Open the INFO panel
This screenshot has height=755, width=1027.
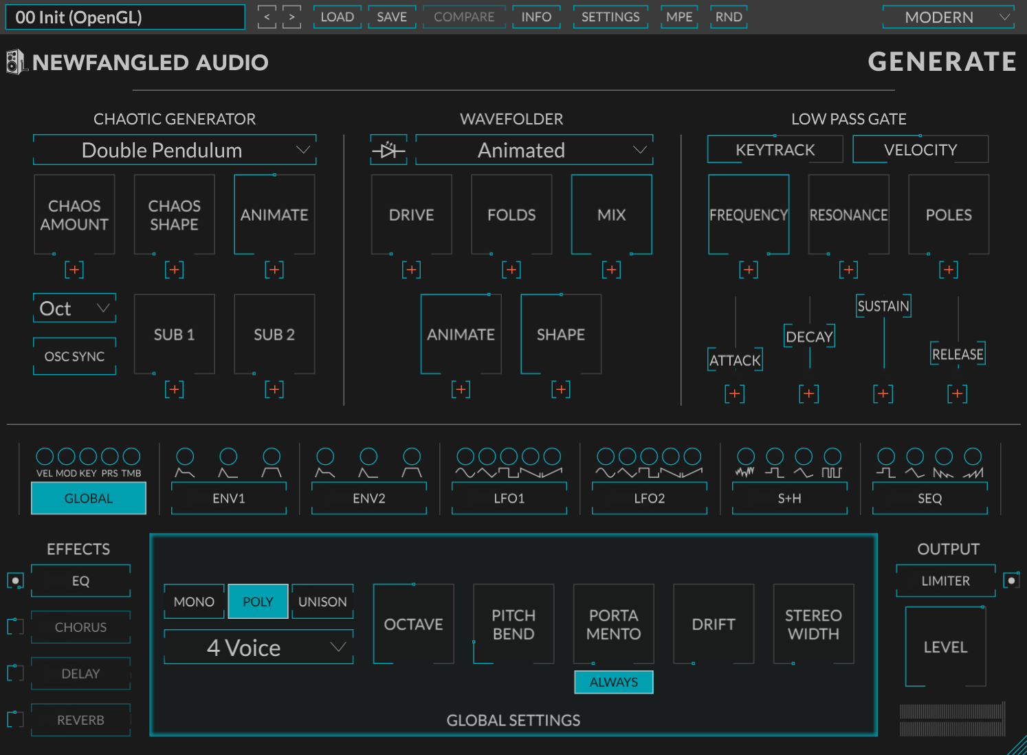536,17
